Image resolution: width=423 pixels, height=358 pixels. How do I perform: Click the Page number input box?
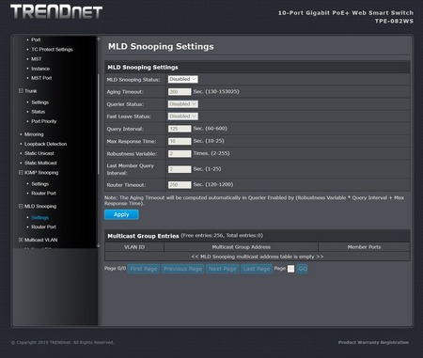click(x=290, y=269)
